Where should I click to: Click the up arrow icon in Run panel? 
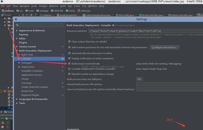click(7, 123)
